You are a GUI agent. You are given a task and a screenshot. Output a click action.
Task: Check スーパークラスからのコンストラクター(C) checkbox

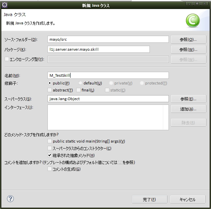(x=49, y=148)
